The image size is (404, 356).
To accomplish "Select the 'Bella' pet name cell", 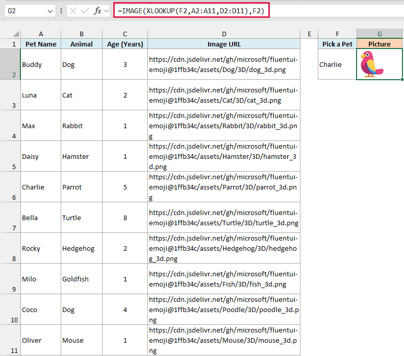I will 41,218.
